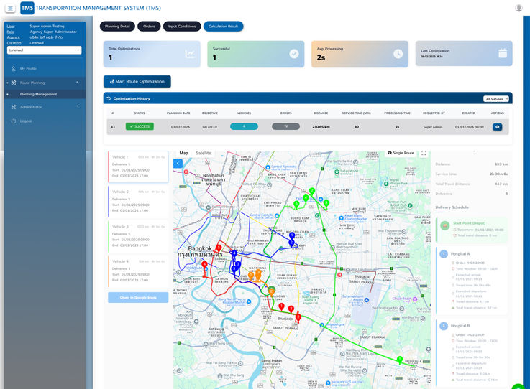This screenshot has width=530, height=389.
Task: Click the Logout power icon
Action: (14, 121)
